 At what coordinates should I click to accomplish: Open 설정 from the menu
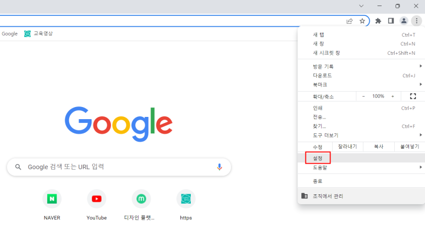click(361, 158)
